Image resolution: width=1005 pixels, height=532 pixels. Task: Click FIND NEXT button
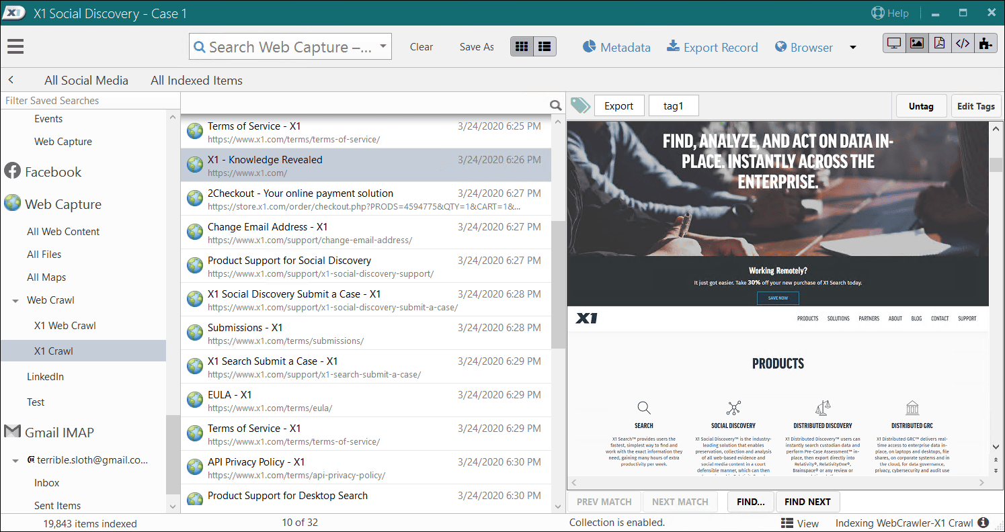coord(807,502)
